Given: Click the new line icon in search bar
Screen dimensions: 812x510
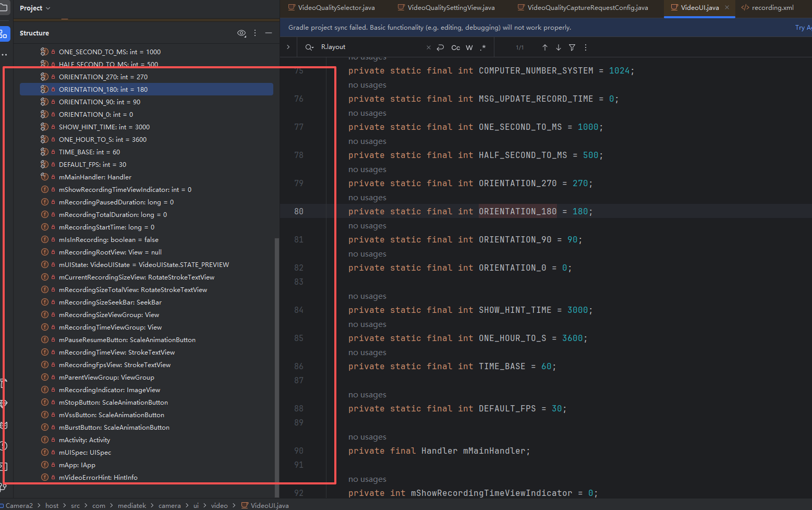Looking at the screenshot, I should 441,47.
